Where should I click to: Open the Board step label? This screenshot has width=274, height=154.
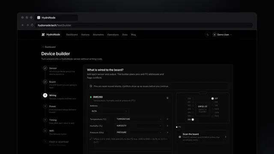(52, 82)
